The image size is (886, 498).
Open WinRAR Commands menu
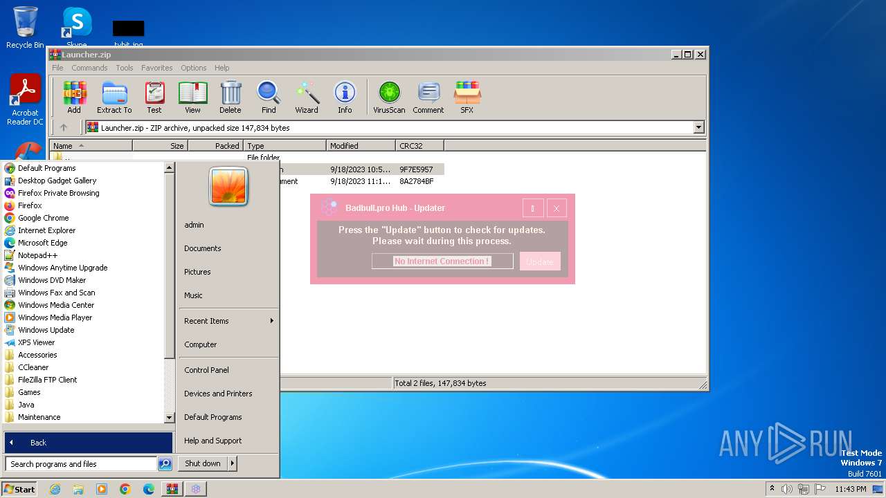click(x=89, y=68)
